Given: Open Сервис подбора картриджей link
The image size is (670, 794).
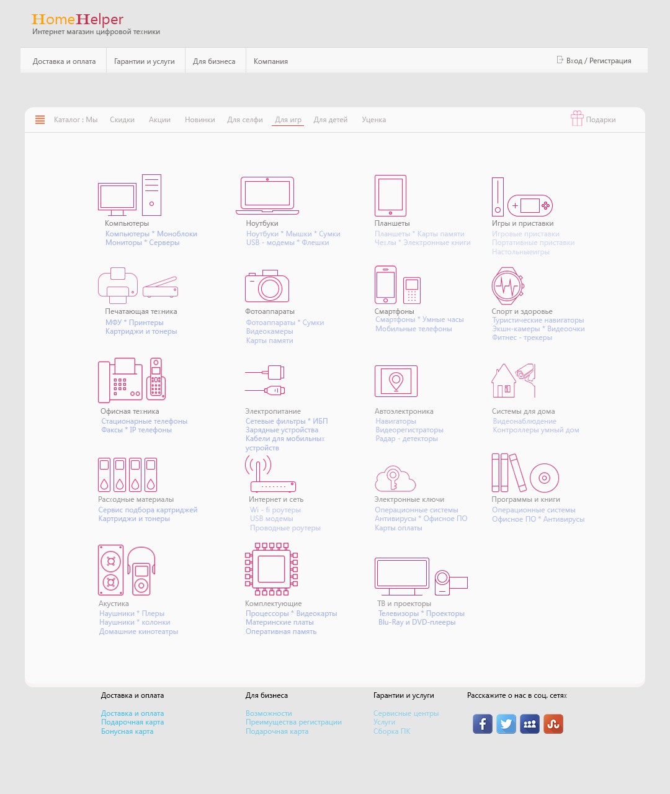Looking at the screenshot, I should coord(148,510).
